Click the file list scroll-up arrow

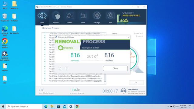(105, 34)
